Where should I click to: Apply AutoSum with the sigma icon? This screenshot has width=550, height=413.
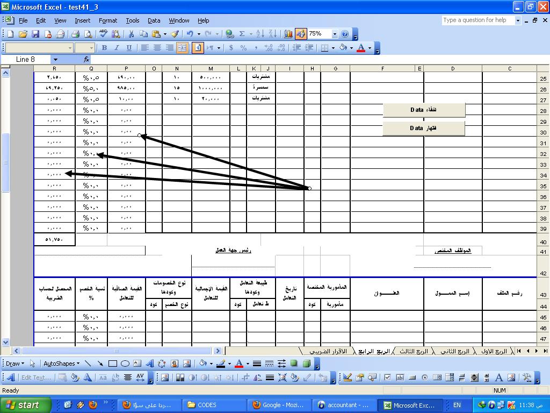click(x=242, y=34)
